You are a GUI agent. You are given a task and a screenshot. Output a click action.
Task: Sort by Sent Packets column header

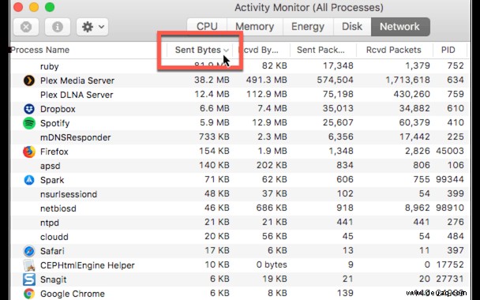pyautogui.click(x=321, y=50)
